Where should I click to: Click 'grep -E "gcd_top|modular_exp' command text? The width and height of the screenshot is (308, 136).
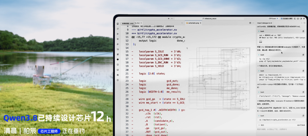click(x=282, y=61)
